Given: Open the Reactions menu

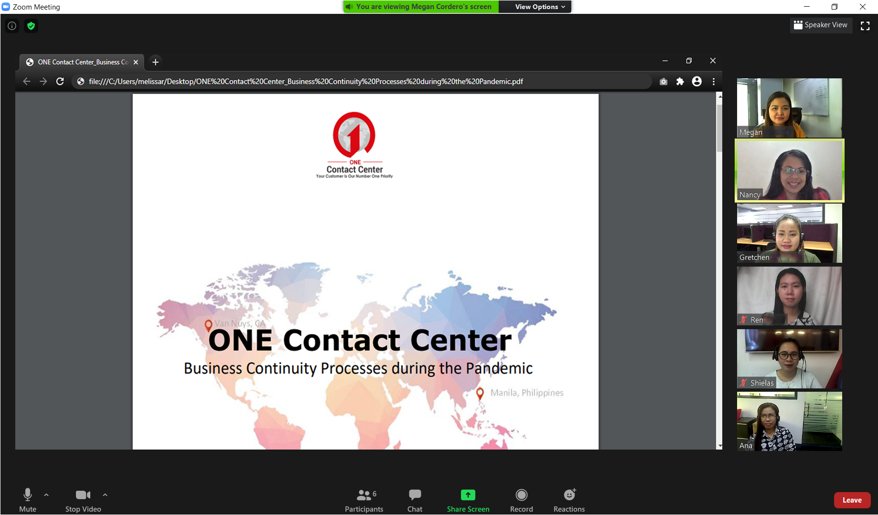Looking at the screenshot, I should (x=569, y=500).
